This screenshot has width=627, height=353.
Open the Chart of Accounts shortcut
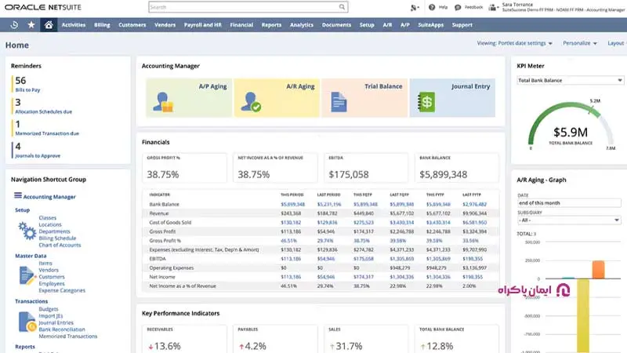click(60, 245)
